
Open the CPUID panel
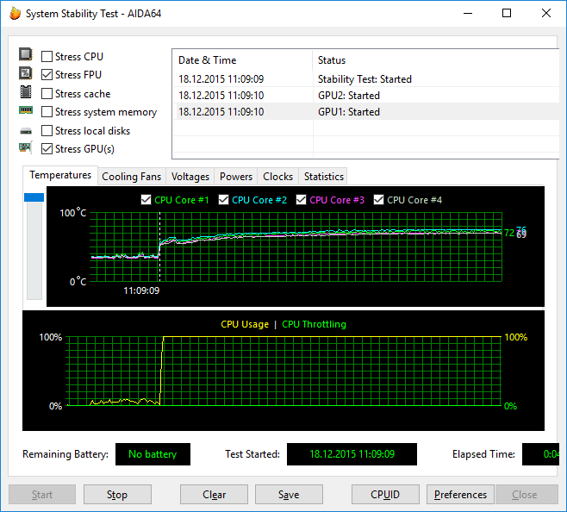[385, 494]
